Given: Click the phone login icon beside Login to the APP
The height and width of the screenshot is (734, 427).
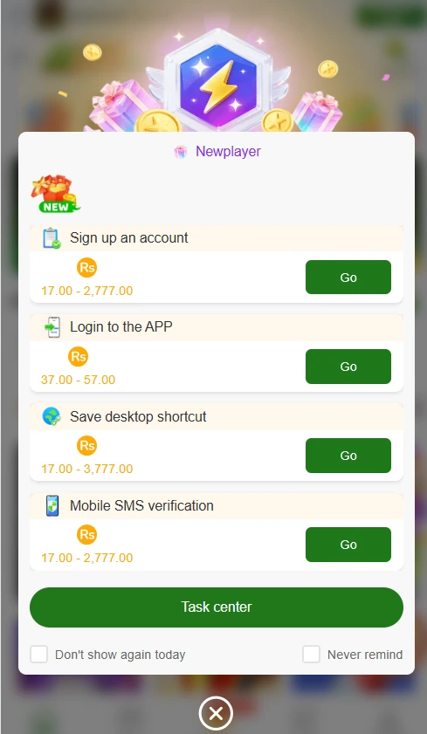Looking at the screenshot, I should (x=53, y=326).
